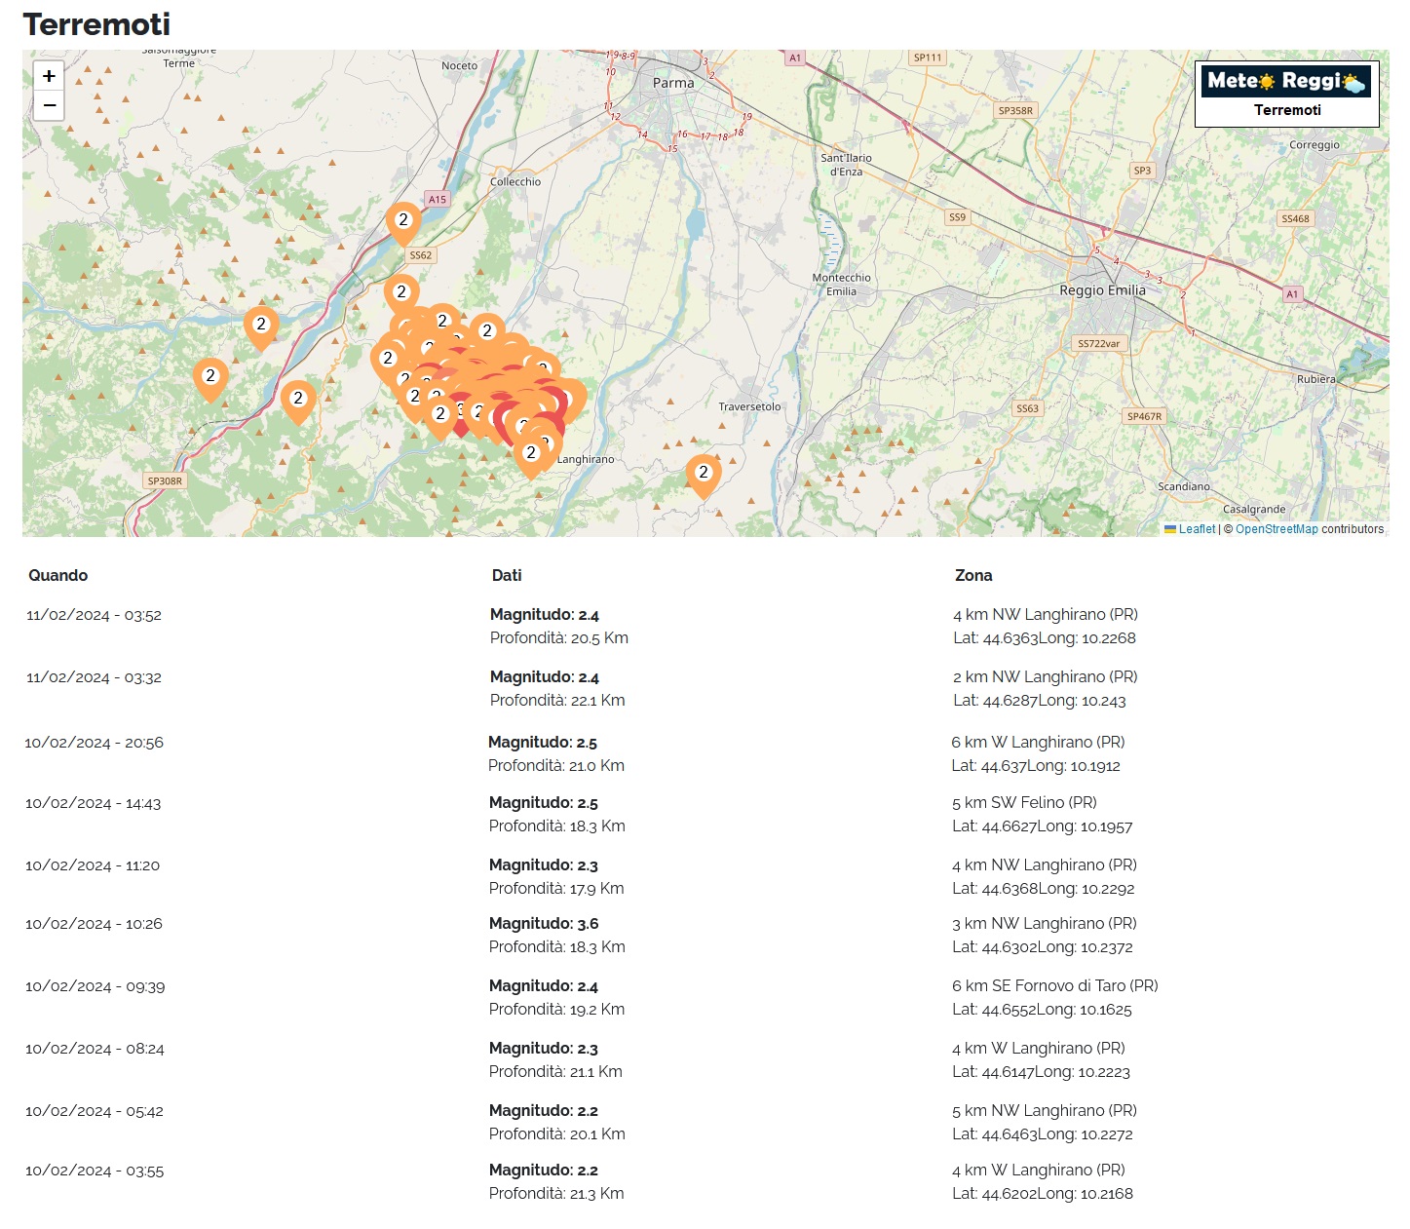Select the 10/02/2024 - 10:26 earthquake entry
1410x1229 pixels.
pyautogui.click(x=95, y=924)
